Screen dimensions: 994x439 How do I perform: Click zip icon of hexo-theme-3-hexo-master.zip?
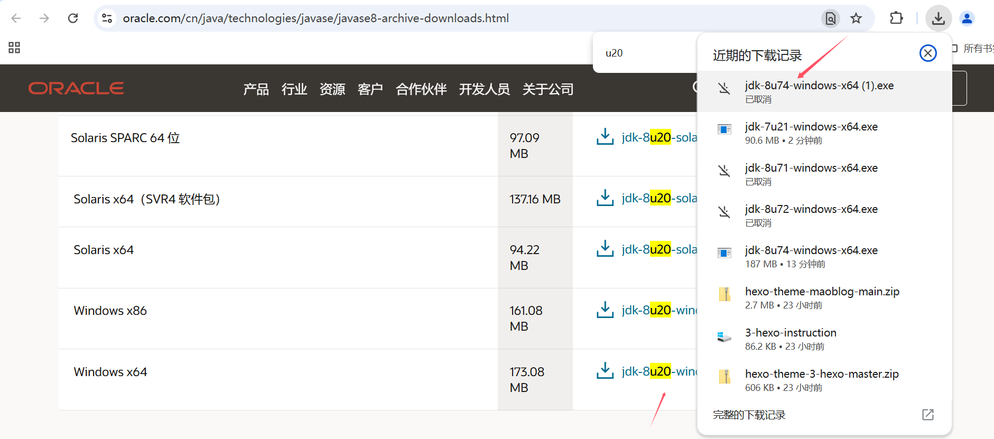724,377
